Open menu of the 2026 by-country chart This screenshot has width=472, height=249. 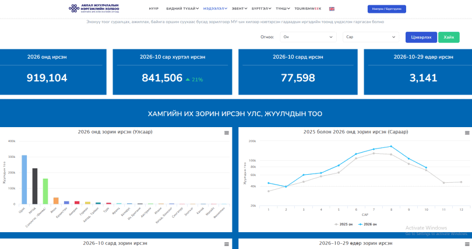pyautogui.click(x=227, y=133)
